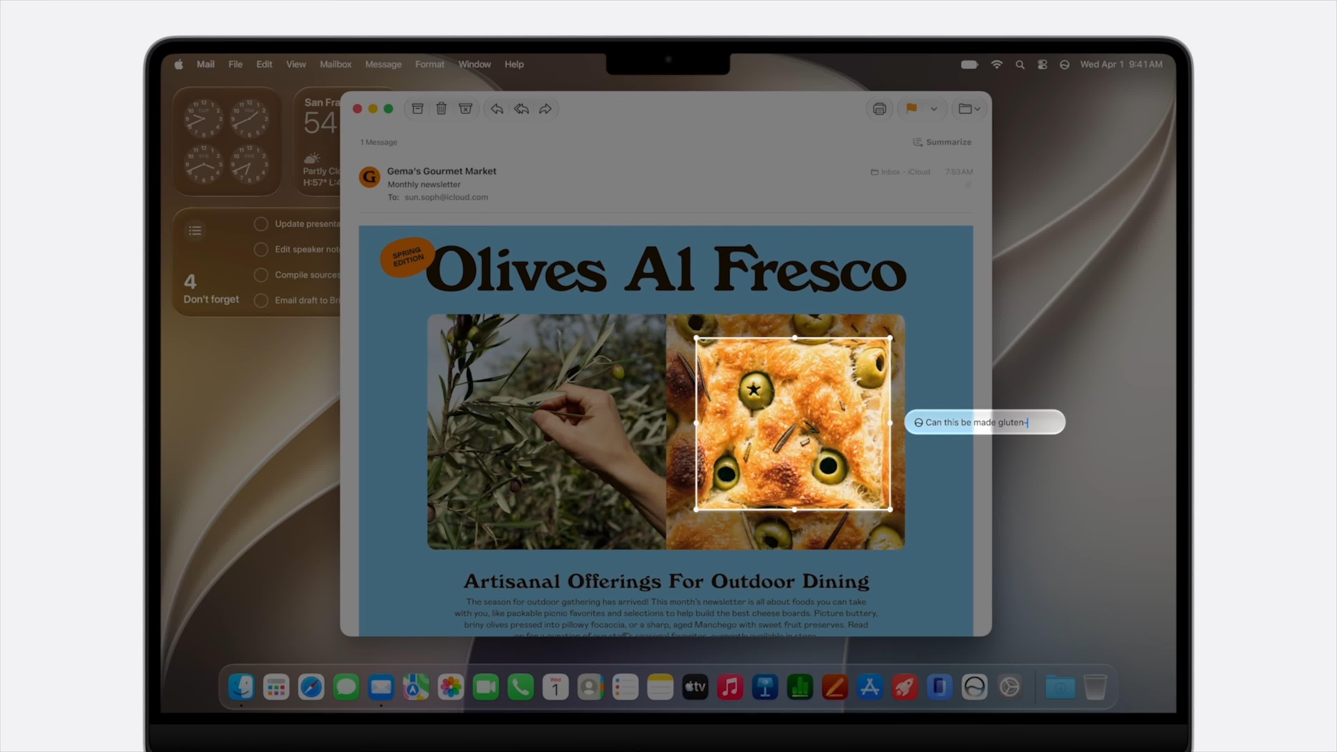Mark the 'Email draft to Br...' reminder complete

click(261, 300)
